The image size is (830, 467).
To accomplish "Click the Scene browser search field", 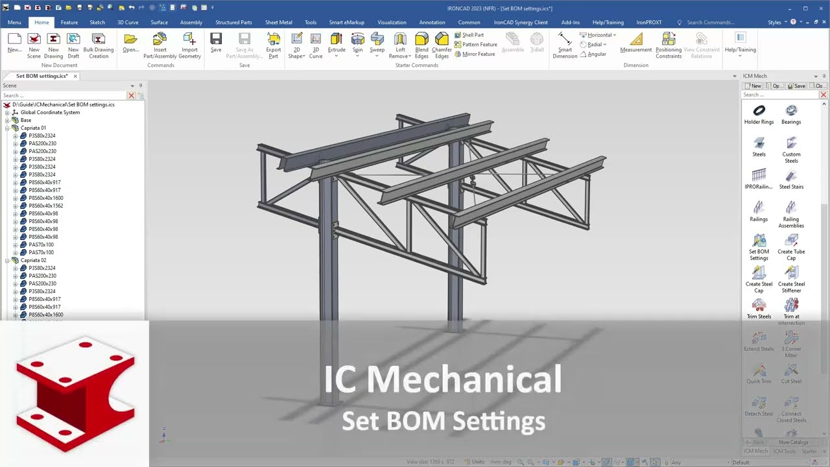I will (x=64, y=95).
